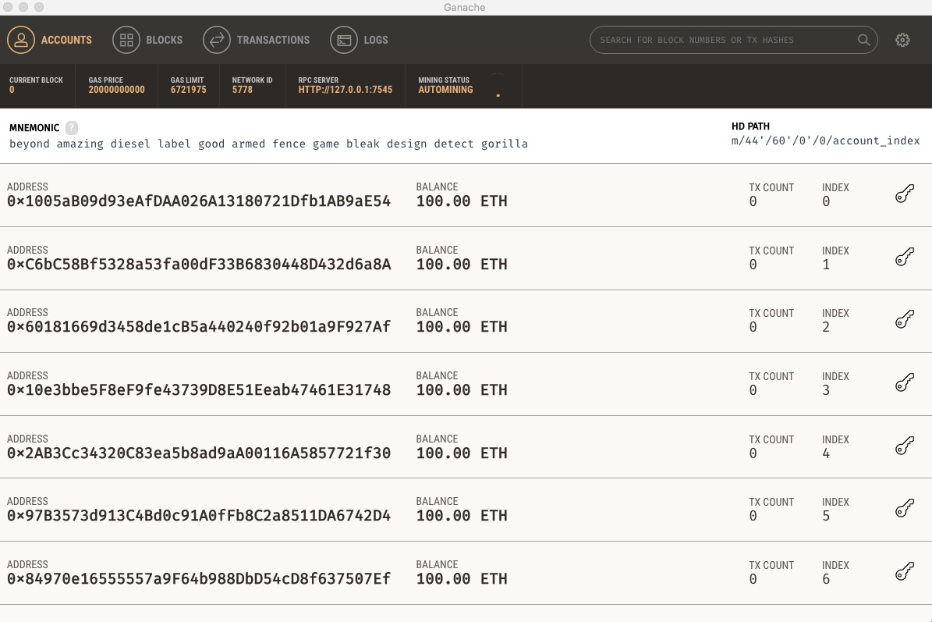Image resolution: width=932 pixels, height=622 pixels.
Task: Click the mnemonic help question mark
Action: click(71, 128)
